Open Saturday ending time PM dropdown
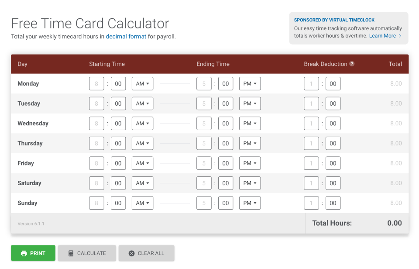The image size is (419, 269). click(250, 183)
